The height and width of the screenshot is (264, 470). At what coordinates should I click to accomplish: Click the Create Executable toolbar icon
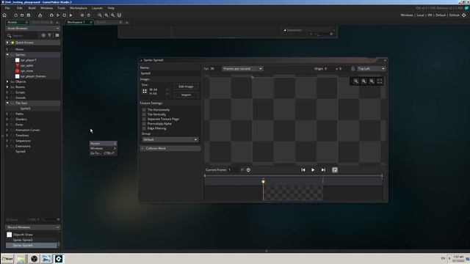point(40,15)
